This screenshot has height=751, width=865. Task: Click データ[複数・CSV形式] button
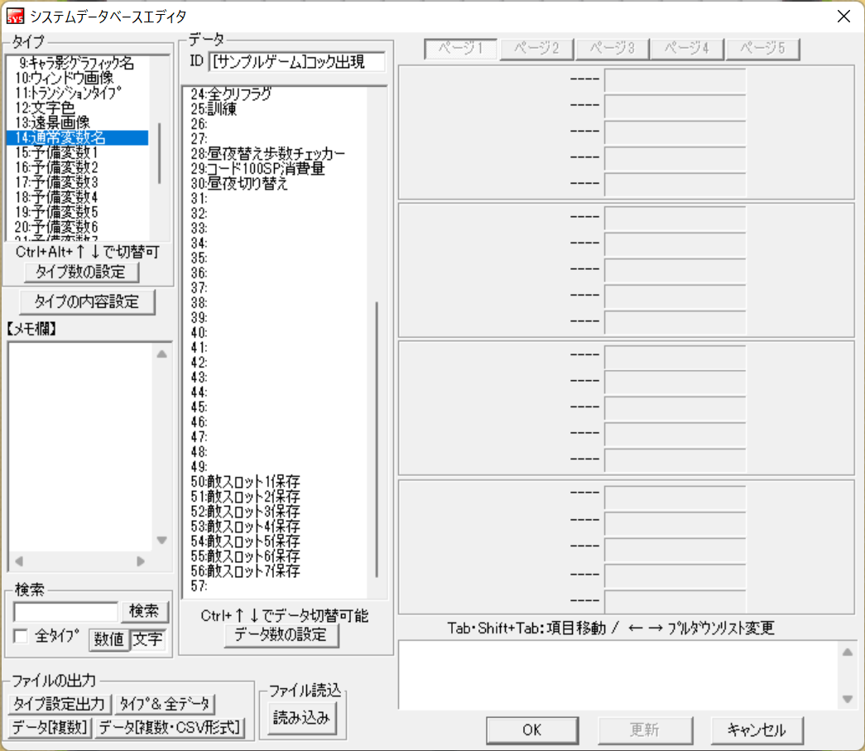click(171, 728)
